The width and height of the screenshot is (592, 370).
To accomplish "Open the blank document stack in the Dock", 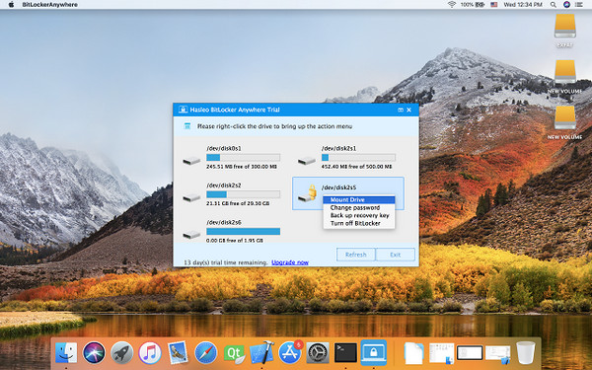I will [413, 353].
